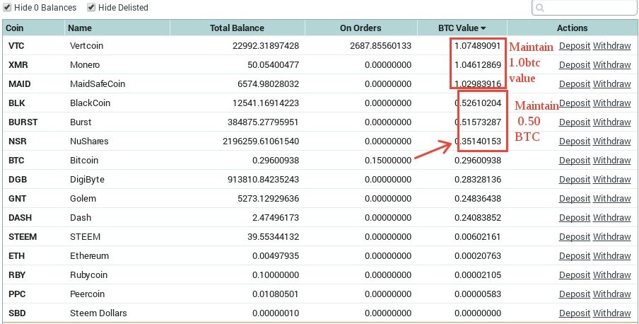Image resolution: width=639 pixels, height=324 pixels.
Task: Click Vertcoin balance 22992.31897428
Action: [x=266, y=46]
